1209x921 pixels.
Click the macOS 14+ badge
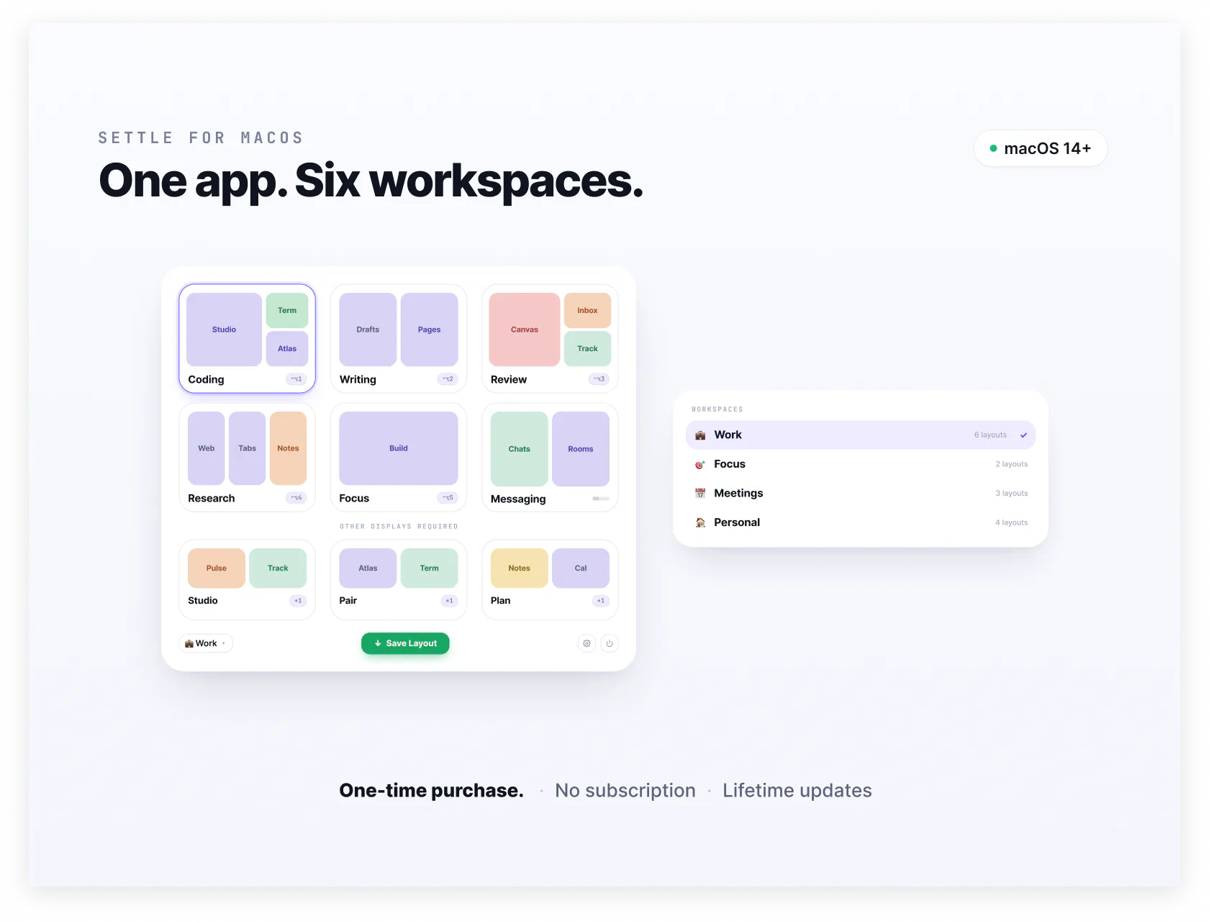click(1041, 148)
